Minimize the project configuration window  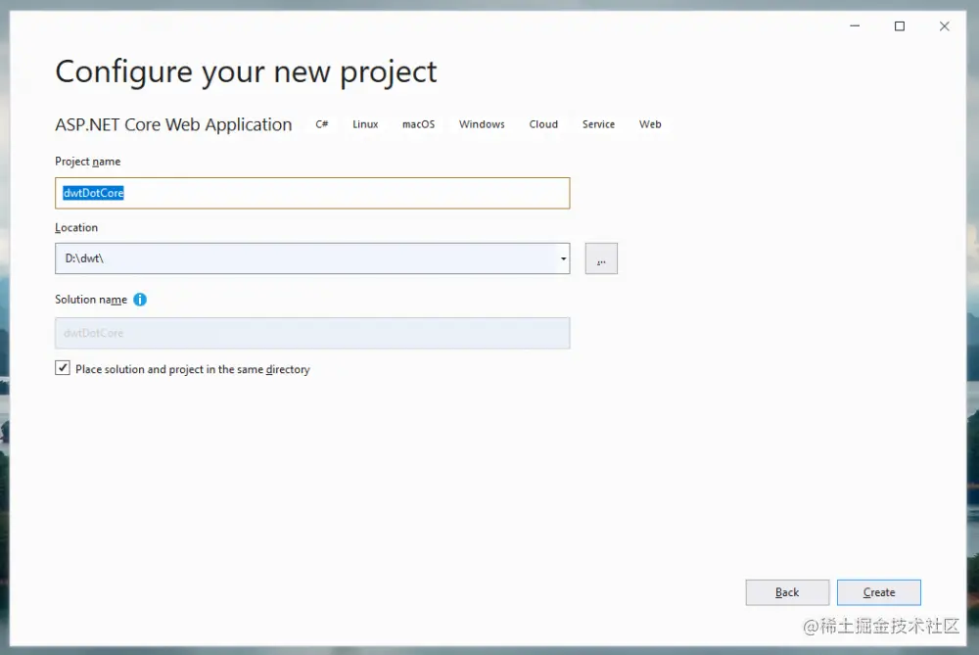(x=855, y=26)
